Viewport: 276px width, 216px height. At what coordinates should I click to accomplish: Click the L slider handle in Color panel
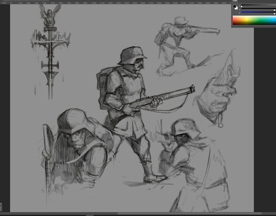click(242, 7)
